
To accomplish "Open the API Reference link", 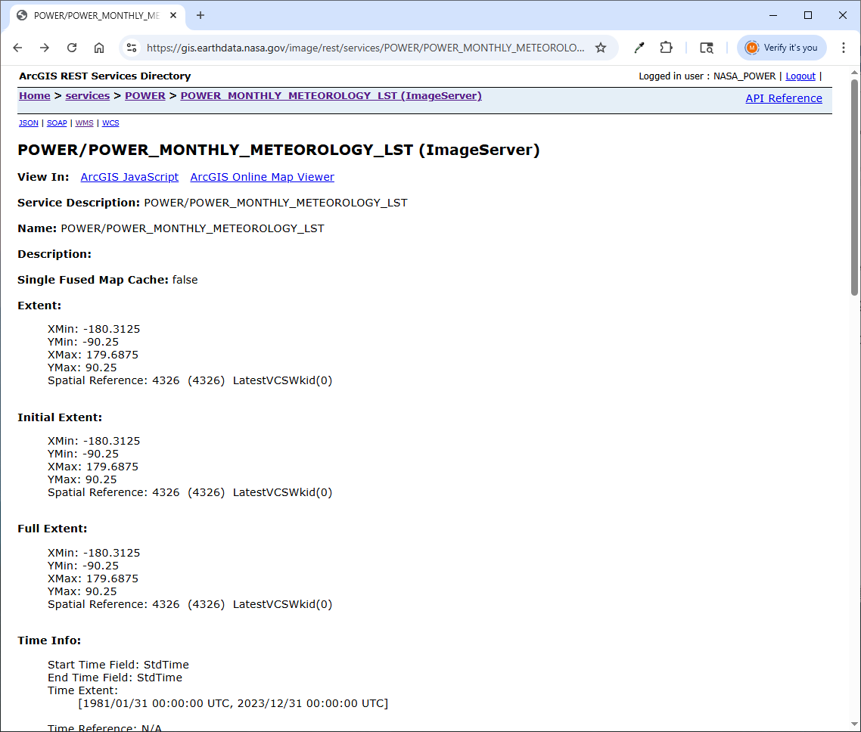I will pos(783,98).
